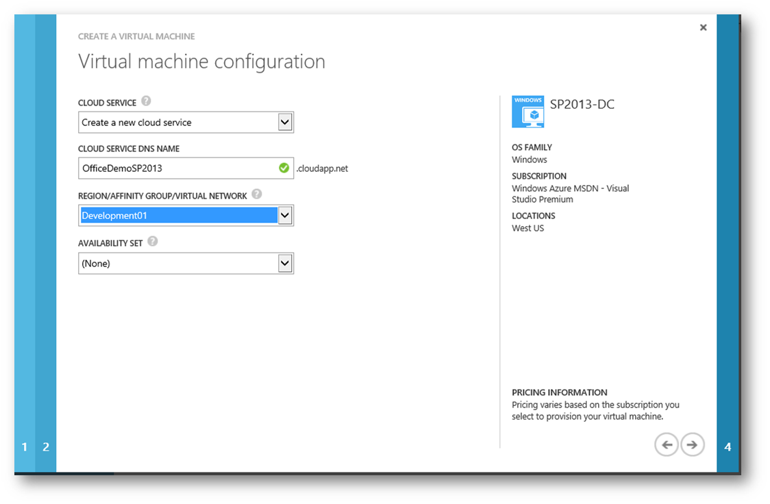
Task: Click the Windows virtual machine icon beside SP2013-DC
Action: pyautogui.click(x=527, y=112)
